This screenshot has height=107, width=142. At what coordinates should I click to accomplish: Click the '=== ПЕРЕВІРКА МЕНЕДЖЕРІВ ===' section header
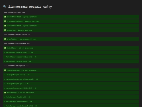(x=16, y=66)
